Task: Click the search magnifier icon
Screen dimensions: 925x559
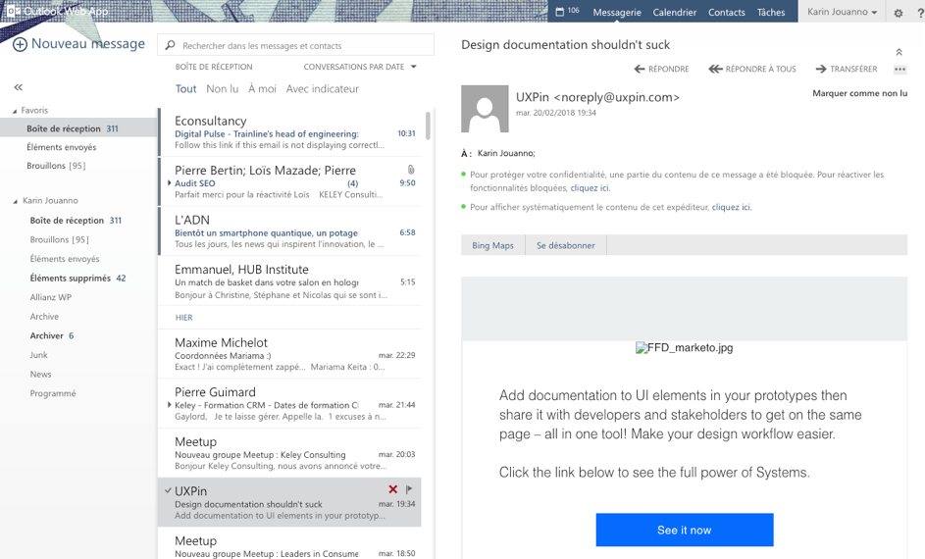Action: pos(171,45)
